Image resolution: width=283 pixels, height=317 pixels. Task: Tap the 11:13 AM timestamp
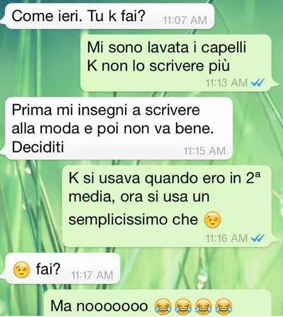coord(226,82)
